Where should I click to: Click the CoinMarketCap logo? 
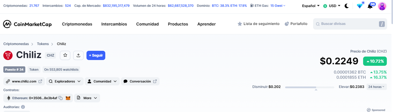(27, 24)
